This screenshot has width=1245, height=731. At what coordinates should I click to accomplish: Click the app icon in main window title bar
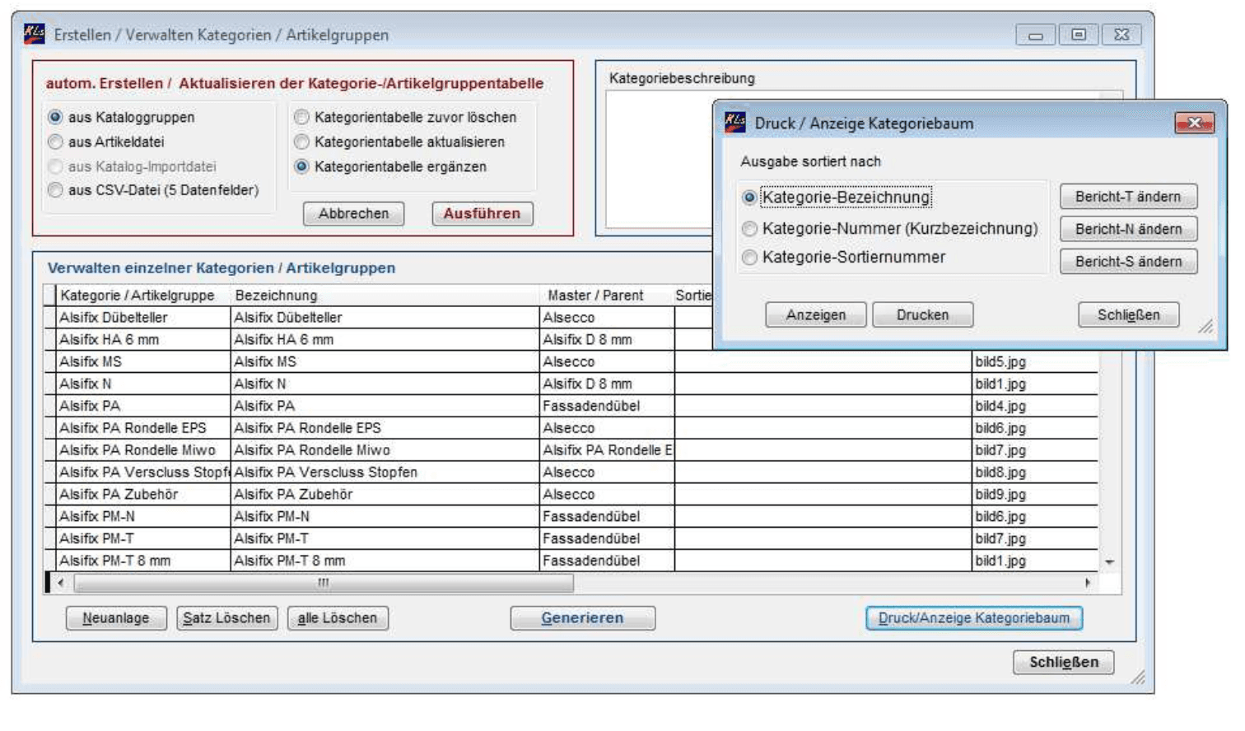35,34
